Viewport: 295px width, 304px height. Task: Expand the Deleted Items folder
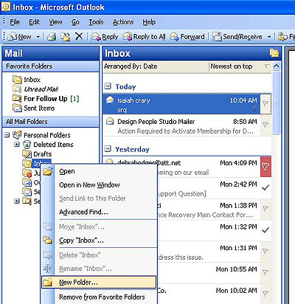coord(17,145)
